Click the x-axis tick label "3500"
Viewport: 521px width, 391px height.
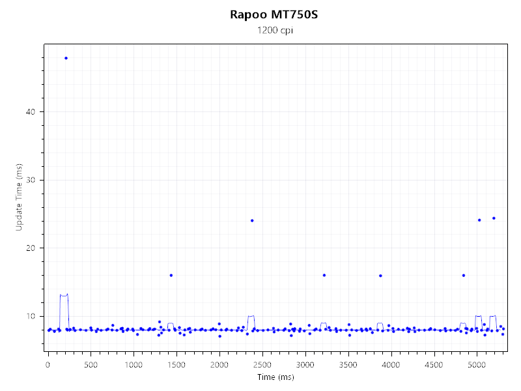[x=348, y=365]
